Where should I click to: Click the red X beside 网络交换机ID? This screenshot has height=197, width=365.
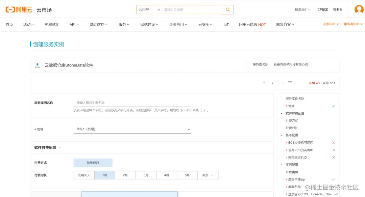tap(334, 157)
